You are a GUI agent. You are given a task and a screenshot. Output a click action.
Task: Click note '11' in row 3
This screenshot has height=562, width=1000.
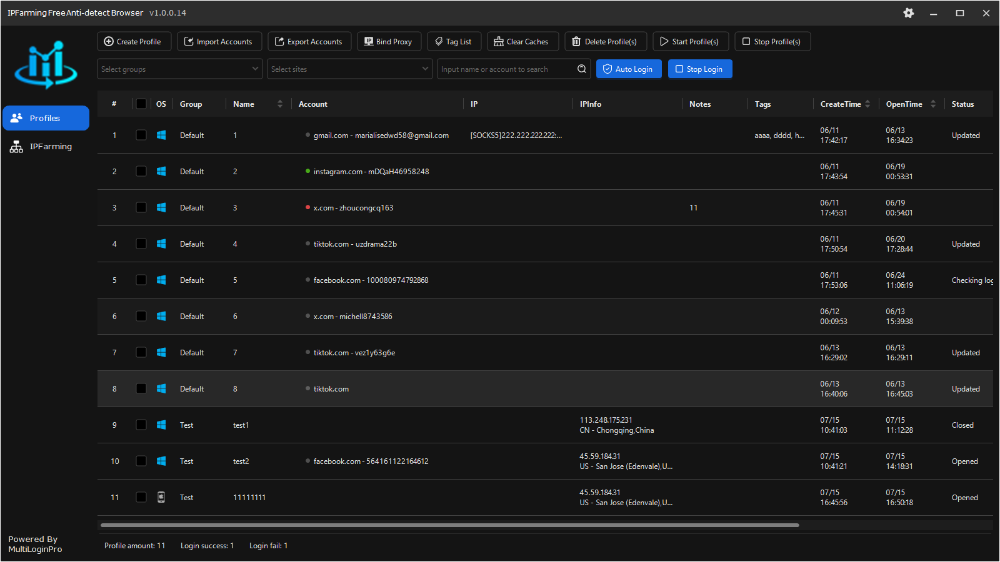click(693, 207)
